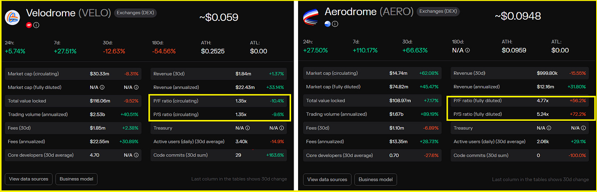597x192 pixels.
Task: Click Aerodrome Revenue (annualized) value $12.16m
Action: [x=547, y=87]
